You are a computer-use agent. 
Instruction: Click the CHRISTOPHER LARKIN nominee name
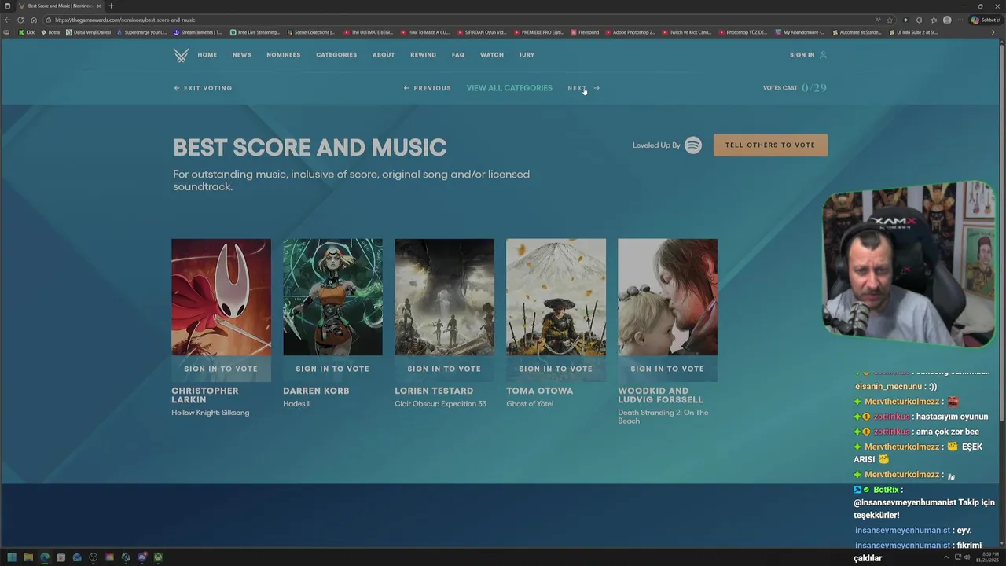pyautogui.click(x=205, y=395)
